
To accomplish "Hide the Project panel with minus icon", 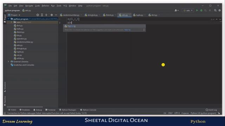I will click(56, 15).
